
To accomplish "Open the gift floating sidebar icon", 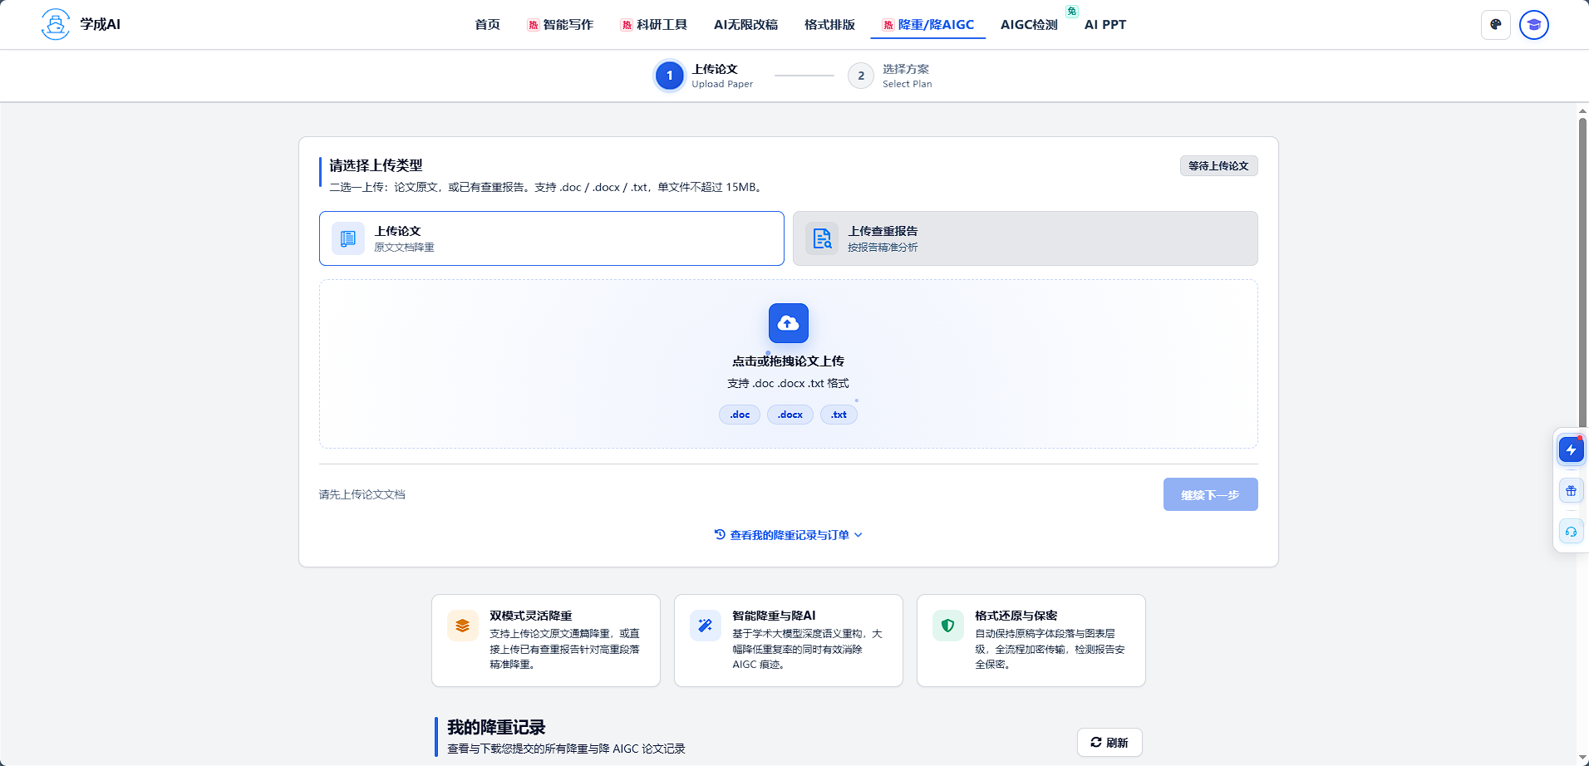I will (1571, 491).
